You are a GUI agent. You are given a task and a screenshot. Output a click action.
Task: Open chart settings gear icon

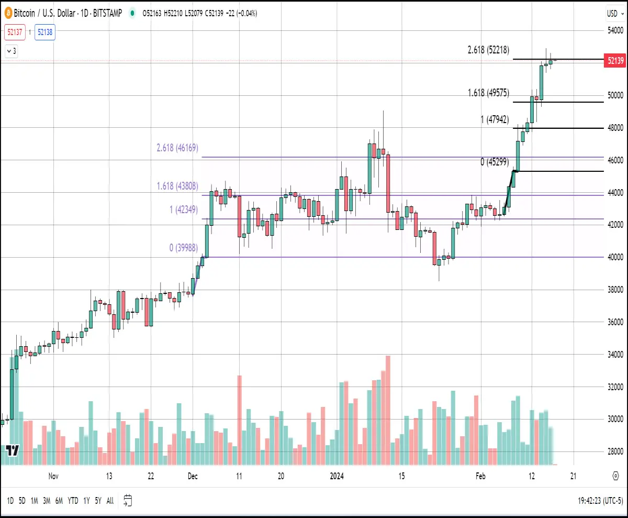click(x=616, y=476)
